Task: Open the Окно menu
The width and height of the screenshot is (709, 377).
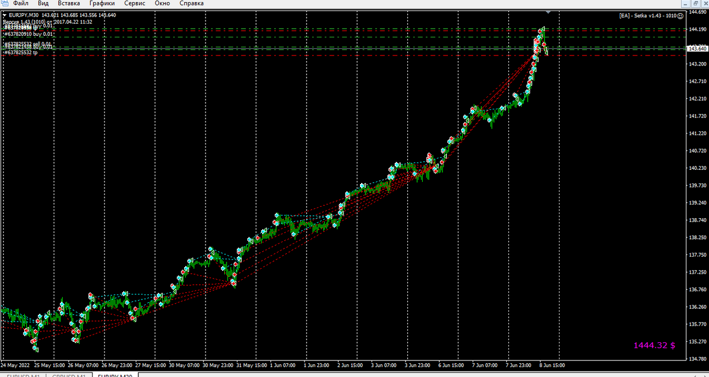Action: coord(162,3)
